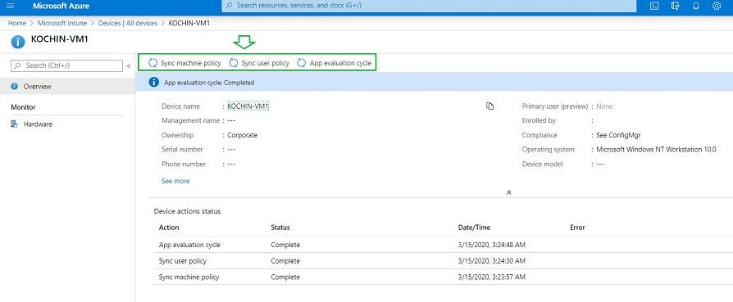Click the Sync user policy label
The image size is (733, 302).
point(265,62)
